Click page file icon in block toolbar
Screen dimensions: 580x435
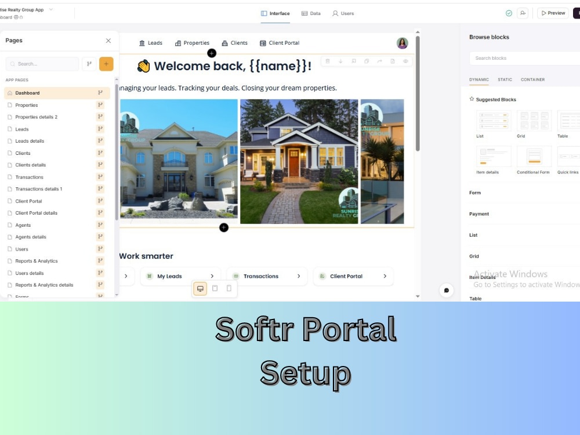coord(393,61)
